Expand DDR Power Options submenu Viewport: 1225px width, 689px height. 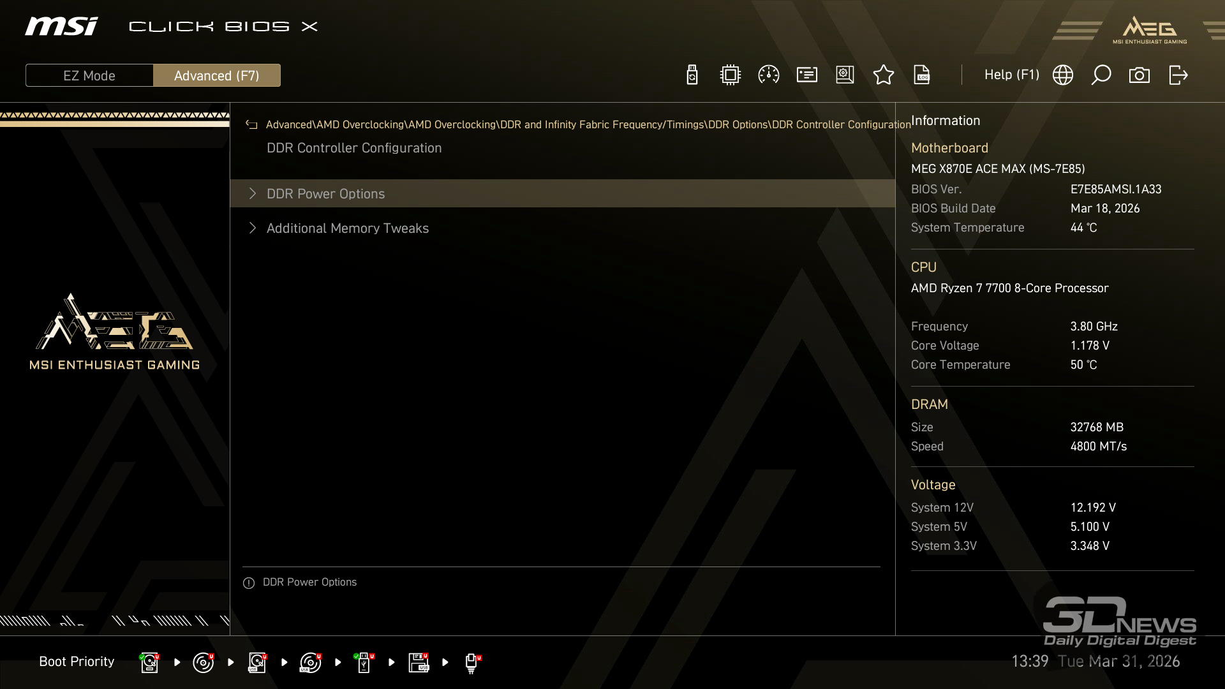(325, 193)
